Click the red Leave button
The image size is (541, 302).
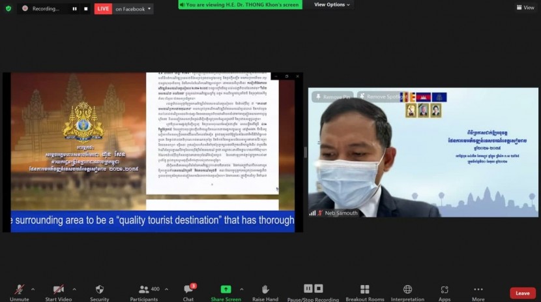(x=522, y=293)
